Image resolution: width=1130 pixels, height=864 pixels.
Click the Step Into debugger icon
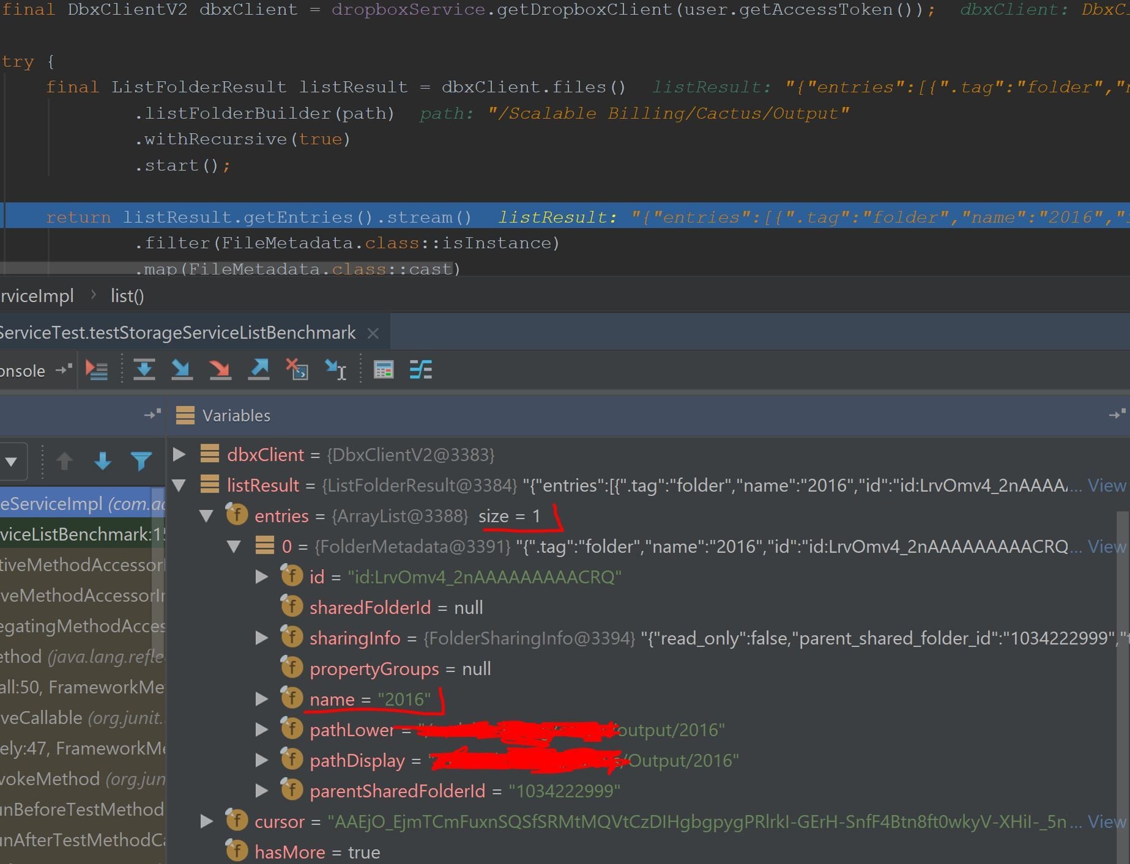pos(182,370)
